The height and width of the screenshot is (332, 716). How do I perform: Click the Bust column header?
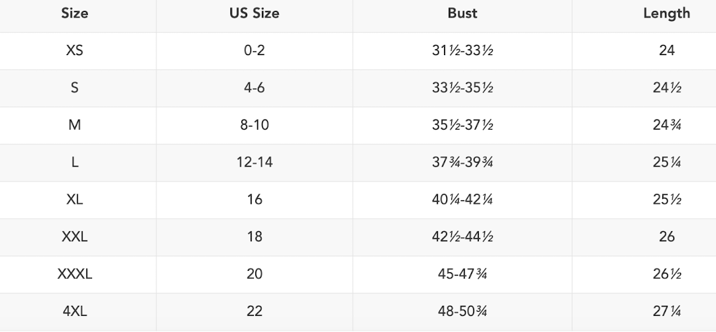click(462, 13)
